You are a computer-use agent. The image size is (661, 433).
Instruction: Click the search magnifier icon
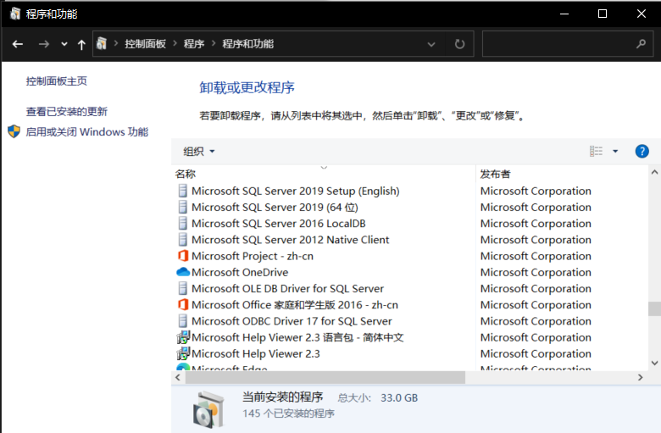pyautogui.click(x=641, y=44)
